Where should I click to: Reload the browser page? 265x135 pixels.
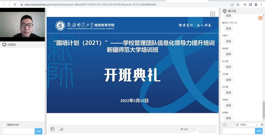click(15, 5)
